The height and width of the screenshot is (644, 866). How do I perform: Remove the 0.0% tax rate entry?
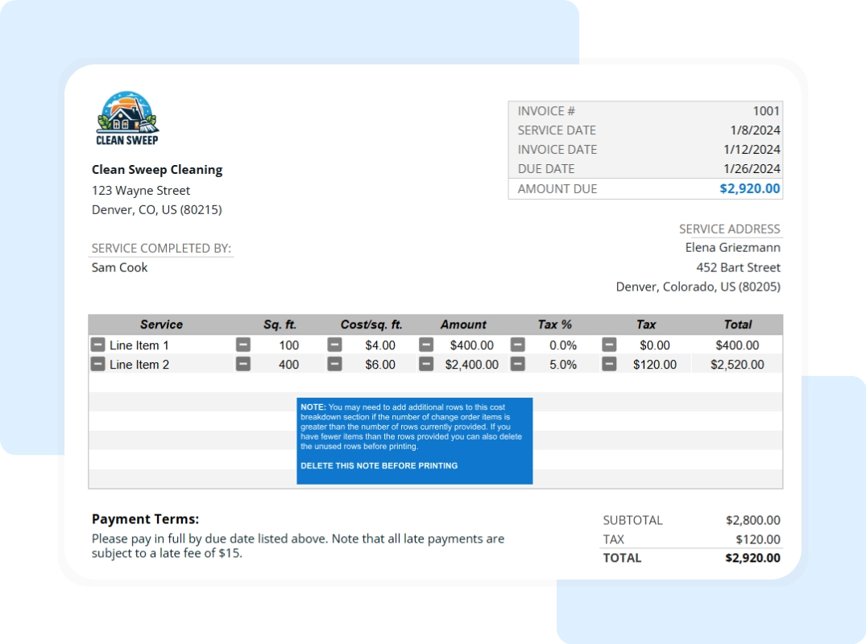click(516, 345)
